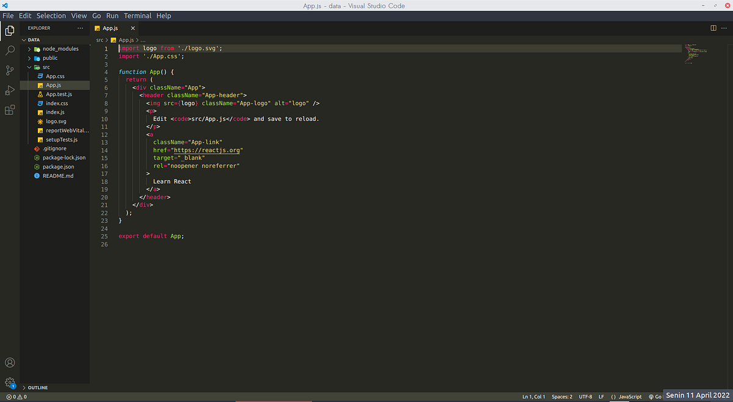Open the Selection menu
This screenshot has width=733, height=402.
click(51, 15)
